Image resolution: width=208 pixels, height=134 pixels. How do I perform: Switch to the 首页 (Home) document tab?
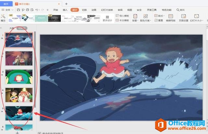(x=6, y=4)
